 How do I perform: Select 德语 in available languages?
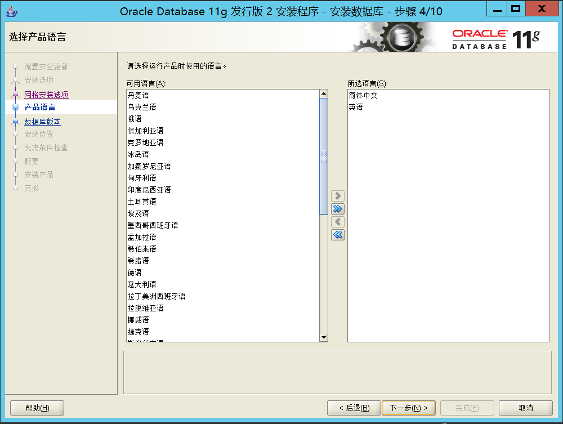tap(222, 273)
